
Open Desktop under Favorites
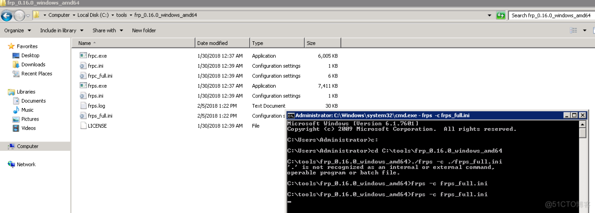point(30,55)
